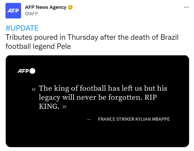
Task: Open the #UPDATE hashtag
Action: point(22,28)
